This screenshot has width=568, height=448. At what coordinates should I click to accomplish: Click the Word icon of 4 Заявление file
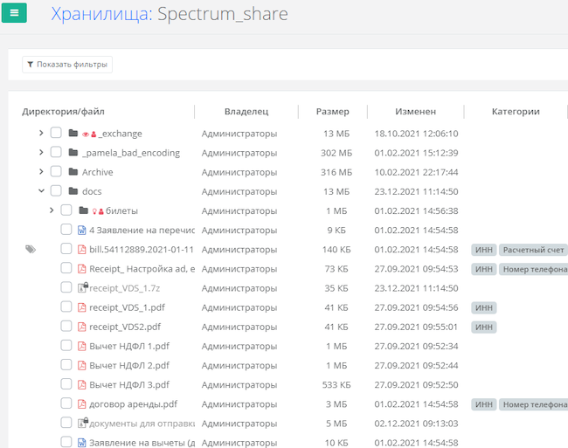click(82, 231)
